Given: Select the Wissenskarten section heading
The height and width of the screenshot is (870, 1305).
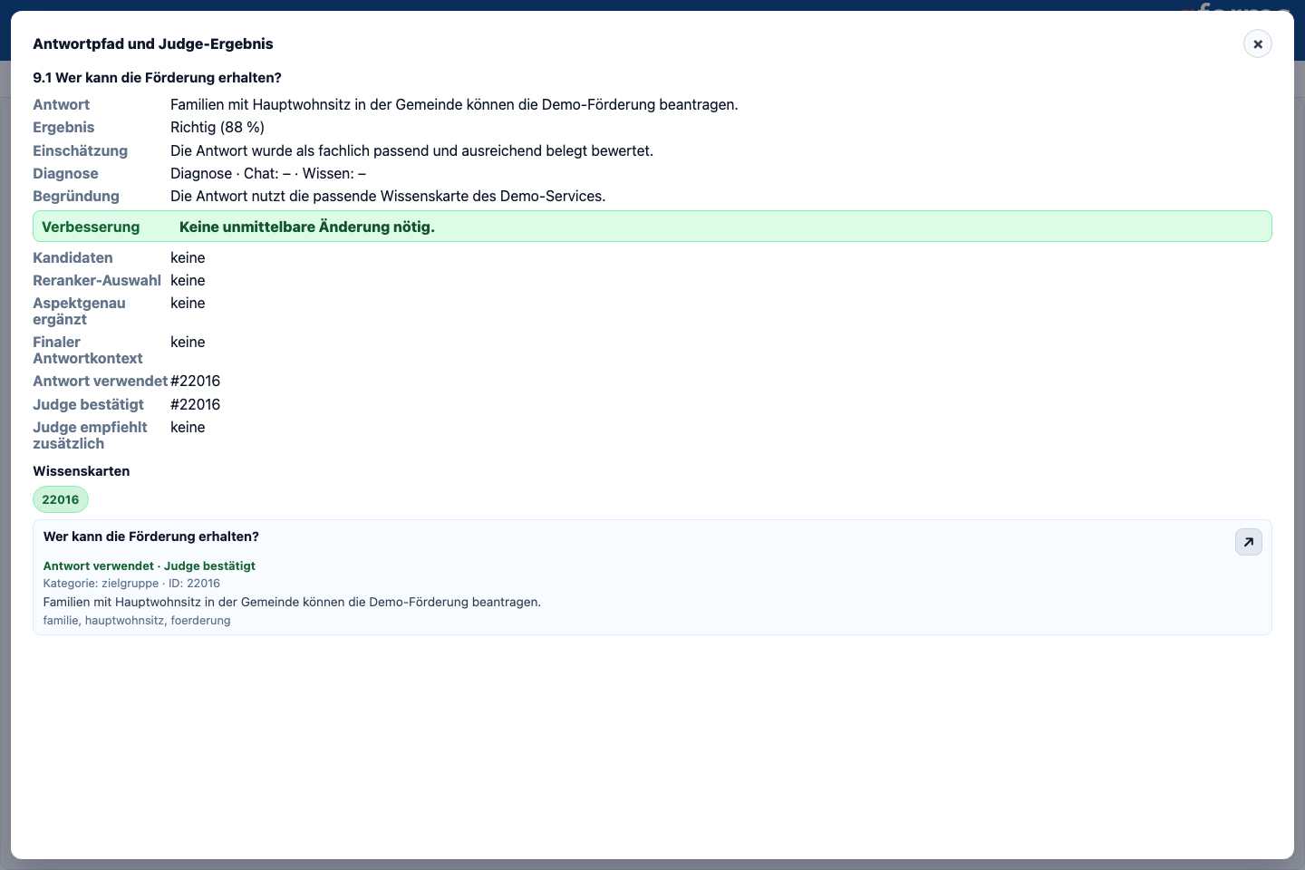Looking at the screenshot, I should click(82, 471).
